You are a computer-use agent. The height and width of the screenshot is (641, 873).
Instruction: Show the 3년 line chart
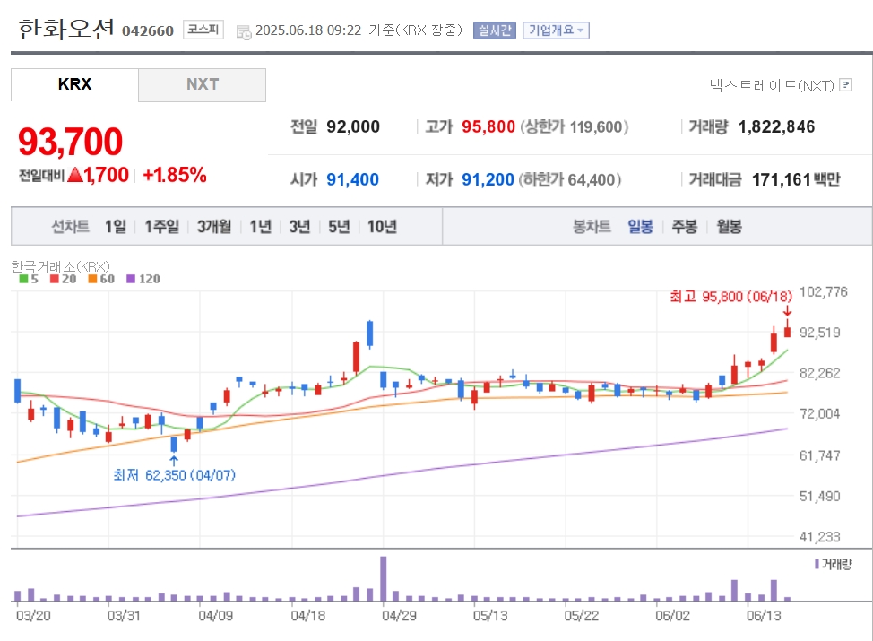[299, 227]
